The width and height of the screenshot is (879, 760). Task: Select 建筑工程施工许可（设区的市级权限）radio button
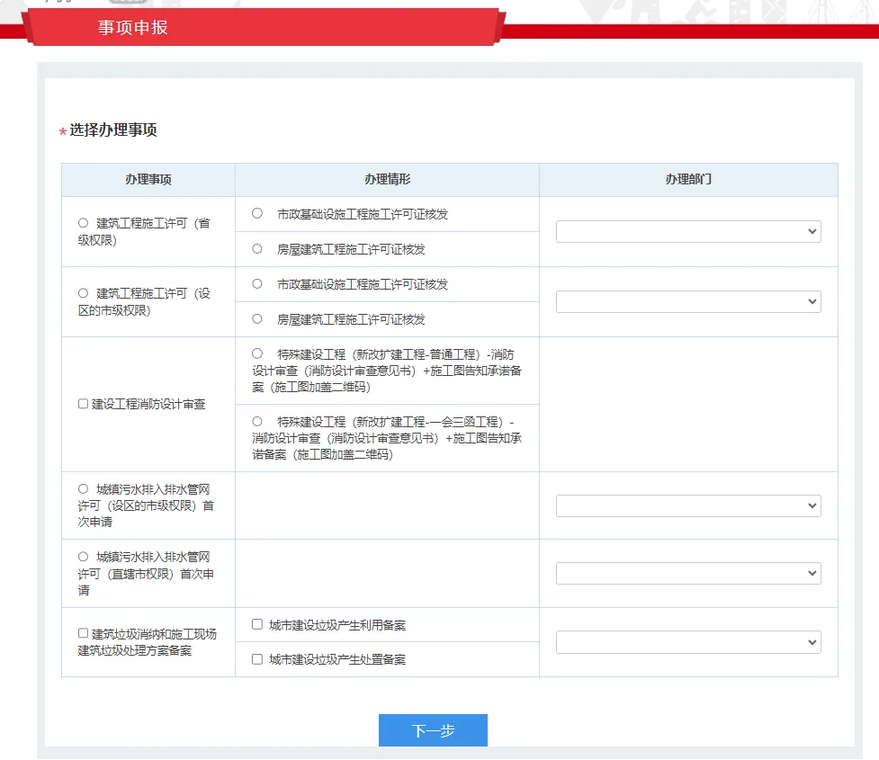pos(84,293)
